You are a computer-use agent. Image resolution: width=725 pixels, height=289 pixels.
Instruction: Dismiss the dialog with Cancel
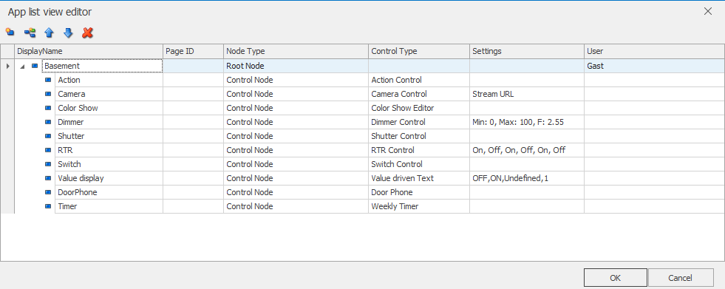681,278
